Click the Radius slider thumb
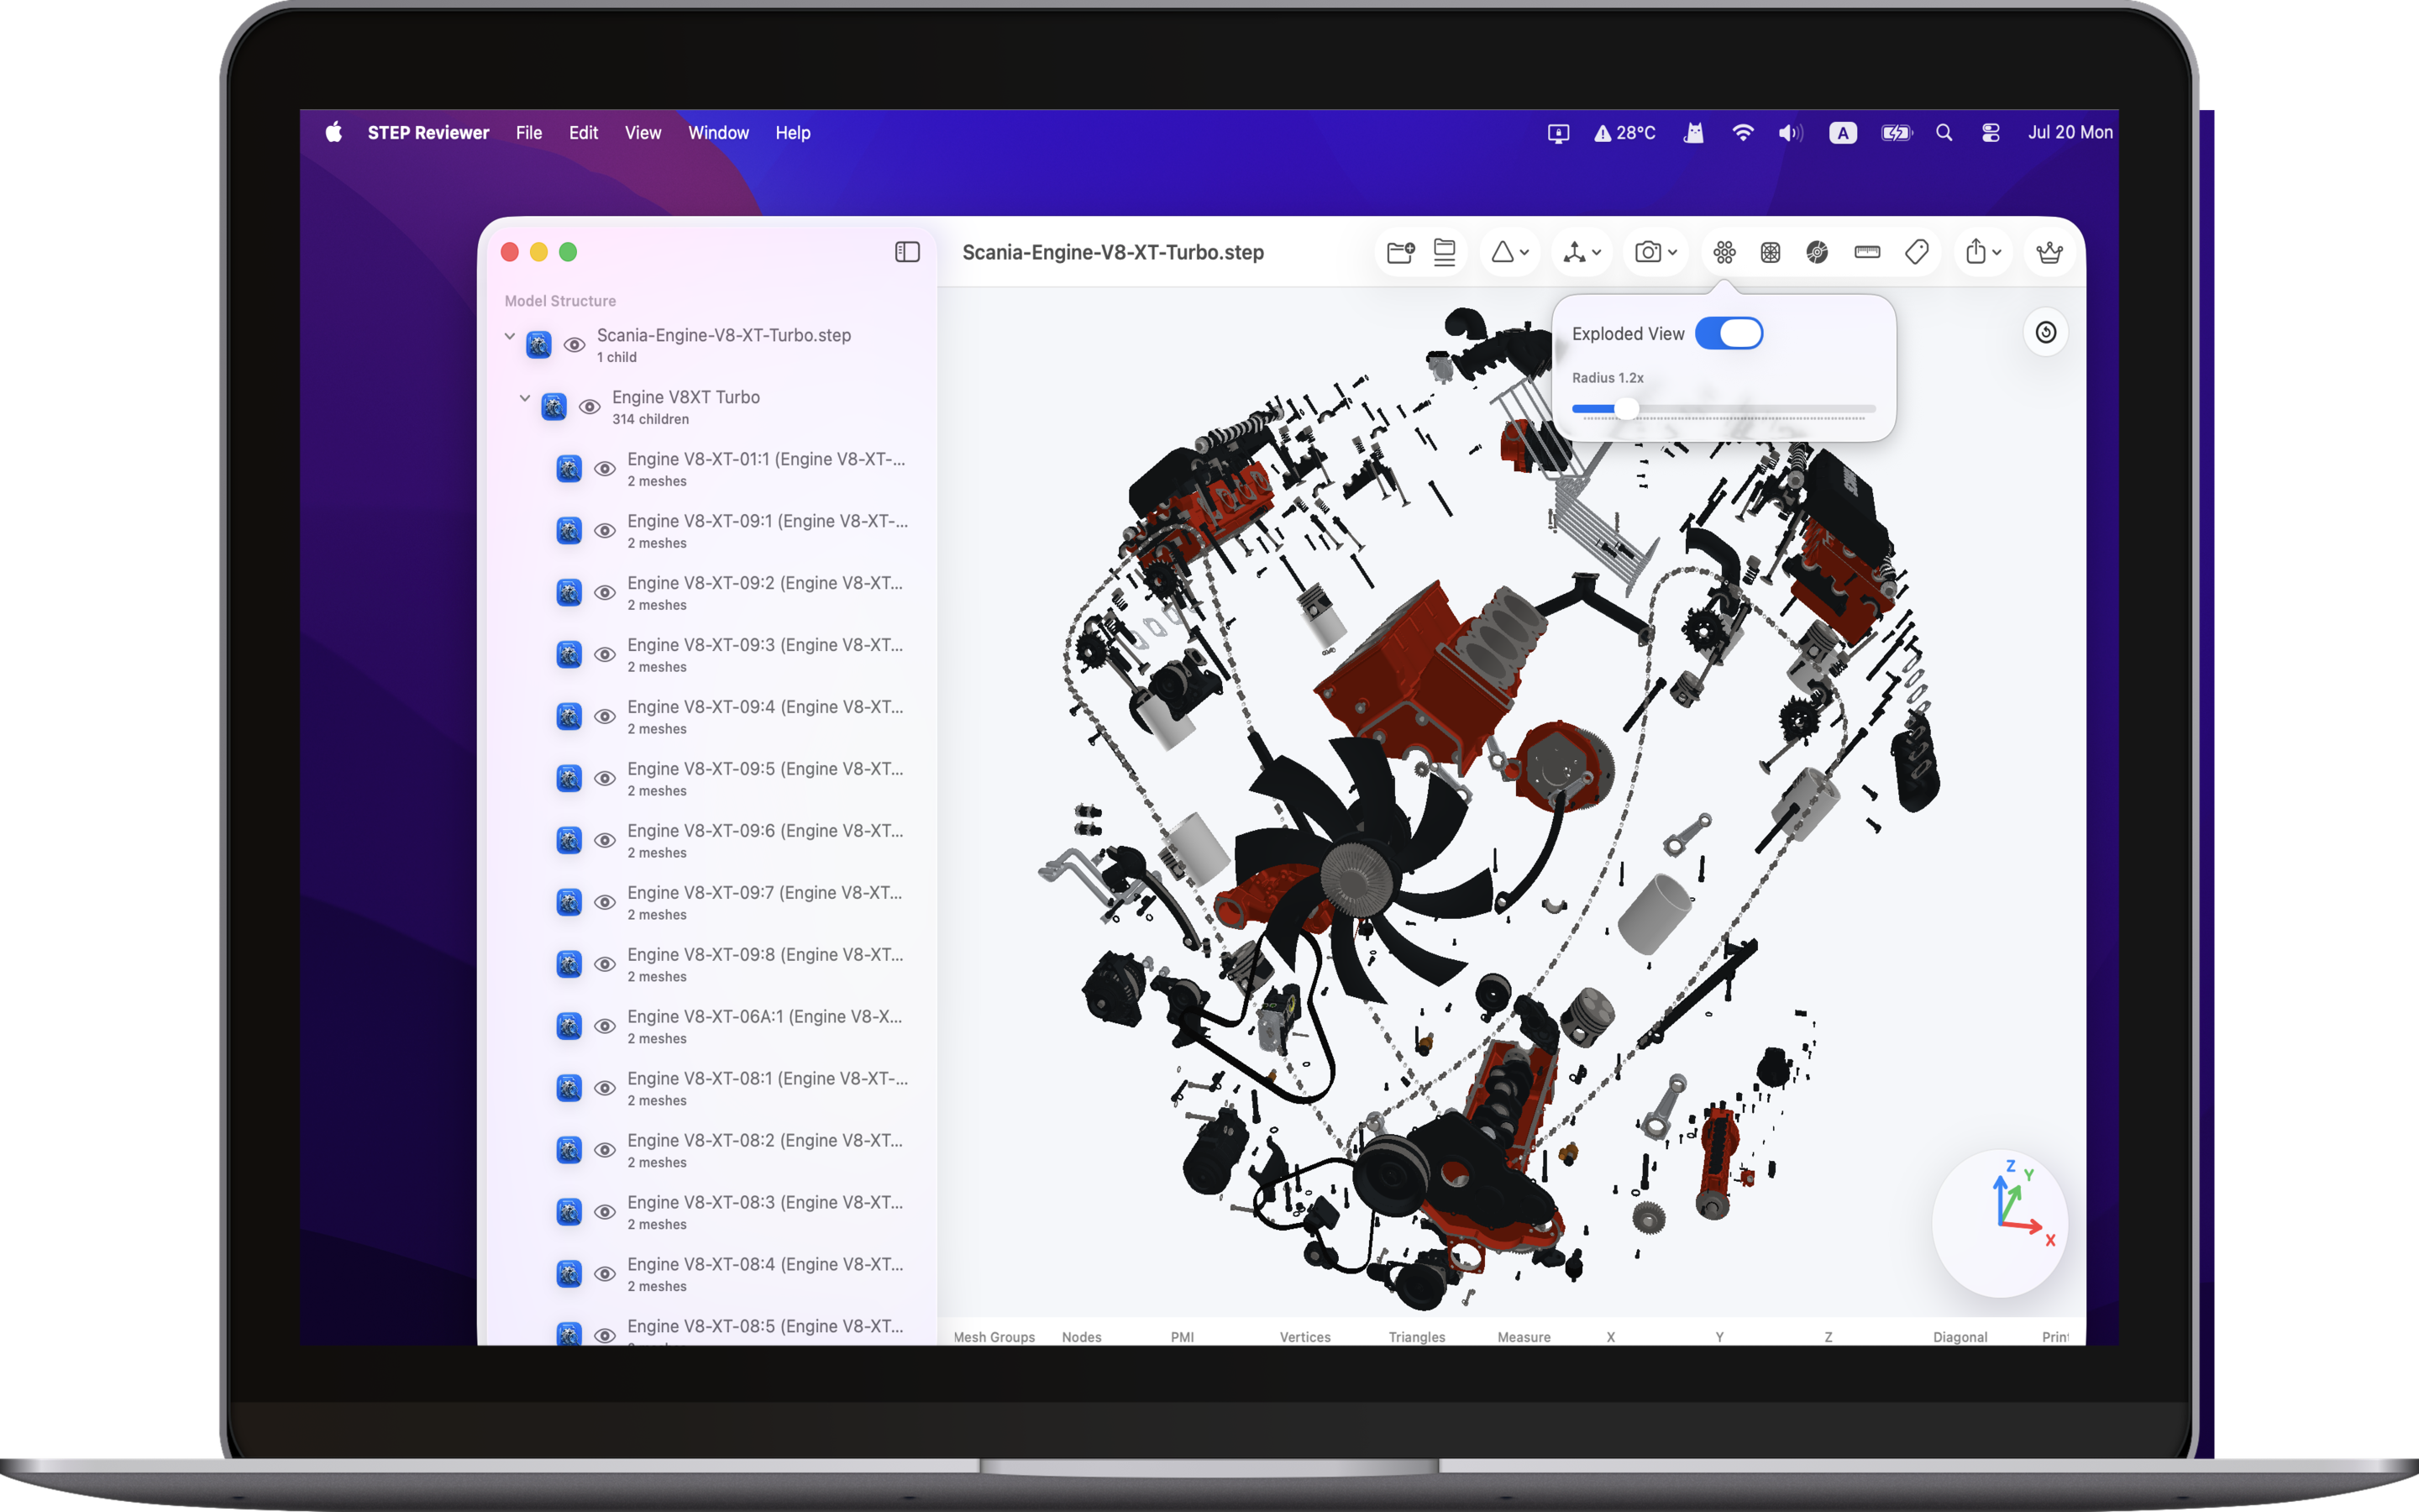The width and height of the screenshot is (2419, 1512). pos(1626,409)
